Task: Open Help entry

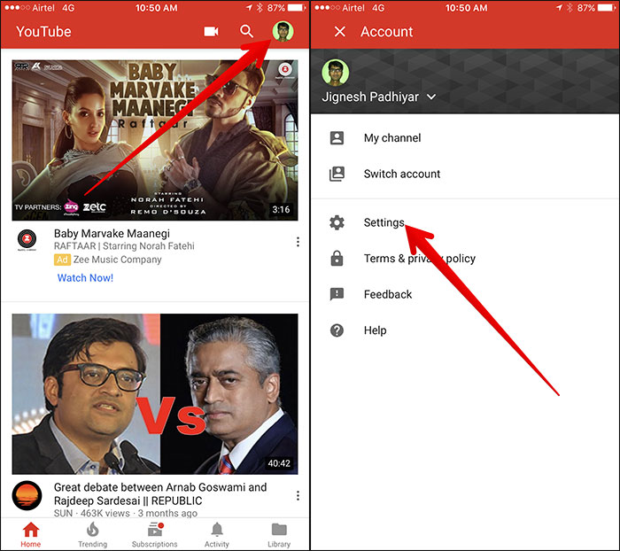Action: 465,330
